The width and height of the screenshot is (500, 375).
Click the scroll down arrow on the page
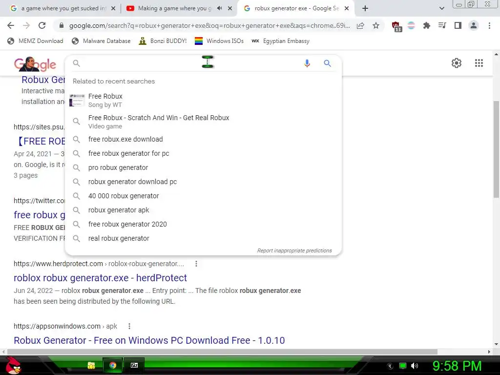coord(496,344)
